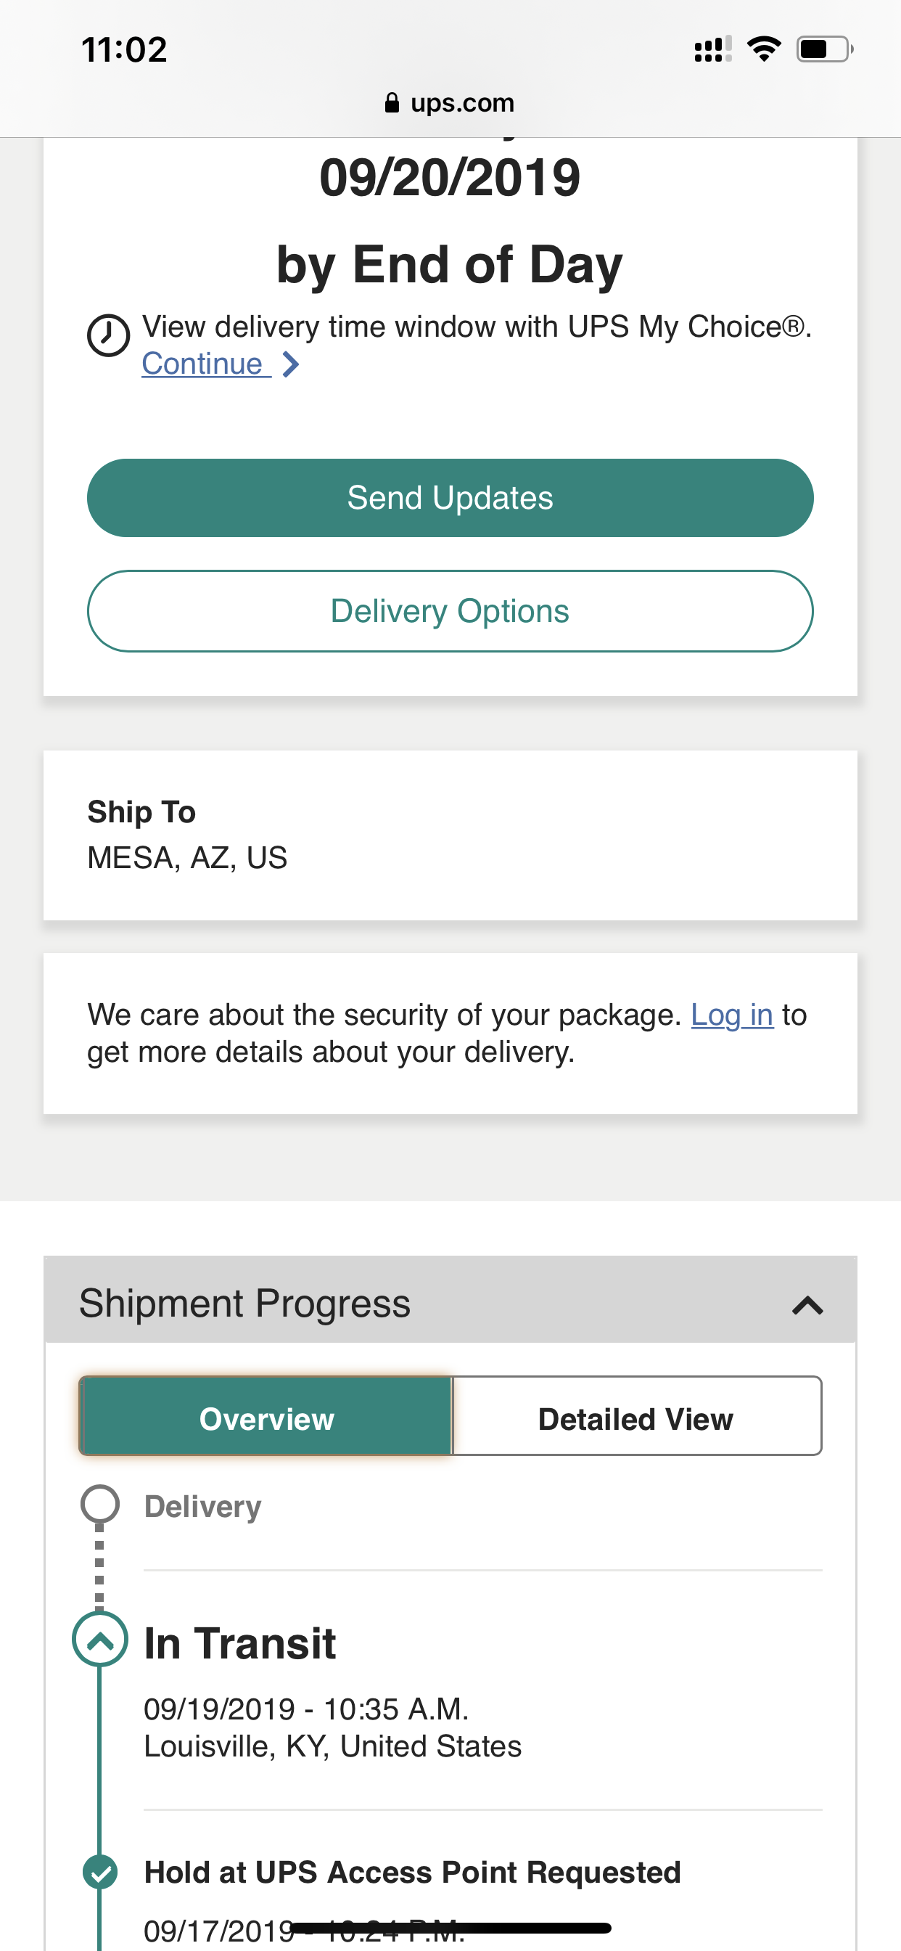Open the Log in link
The image size is (901, 1951).
click(x=731, y=1015)
